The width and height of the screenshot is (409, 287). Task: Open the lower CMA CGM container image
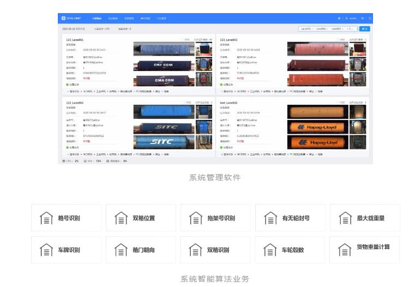[164, 80]
